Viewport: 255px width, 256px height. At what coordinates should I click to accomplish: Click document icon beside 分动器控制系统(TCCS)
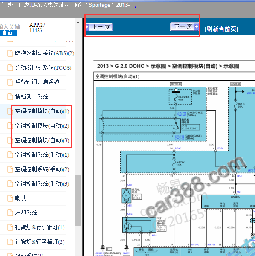(x=10, y=68)
